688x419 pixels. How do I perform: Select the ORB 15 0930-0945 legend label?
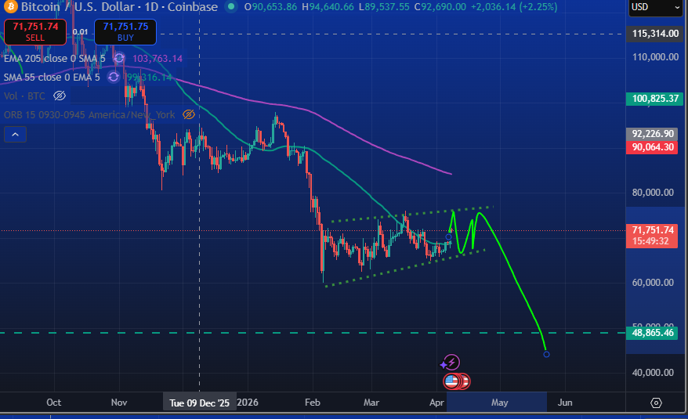coord(89,114)
